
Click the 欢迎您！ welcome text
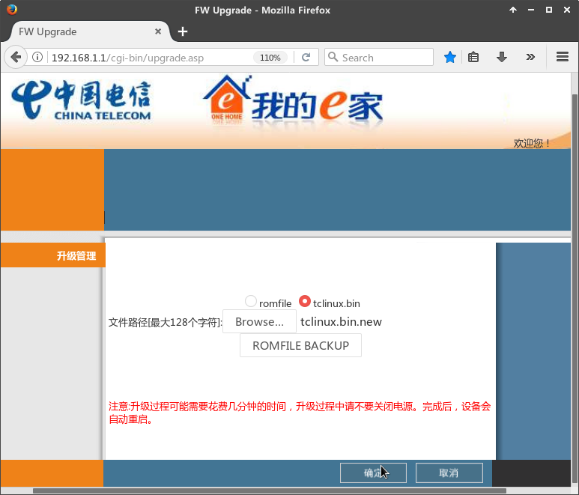[531, 143]
